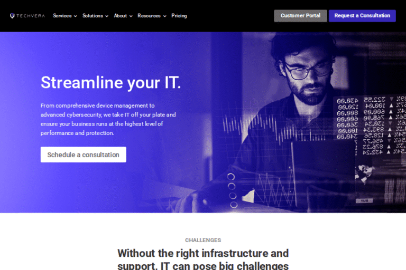Click Schedule a consultation button
Image resolution: width=406 pixels, height=270 pixels.
pyautogui.click(x=84, y=155)
